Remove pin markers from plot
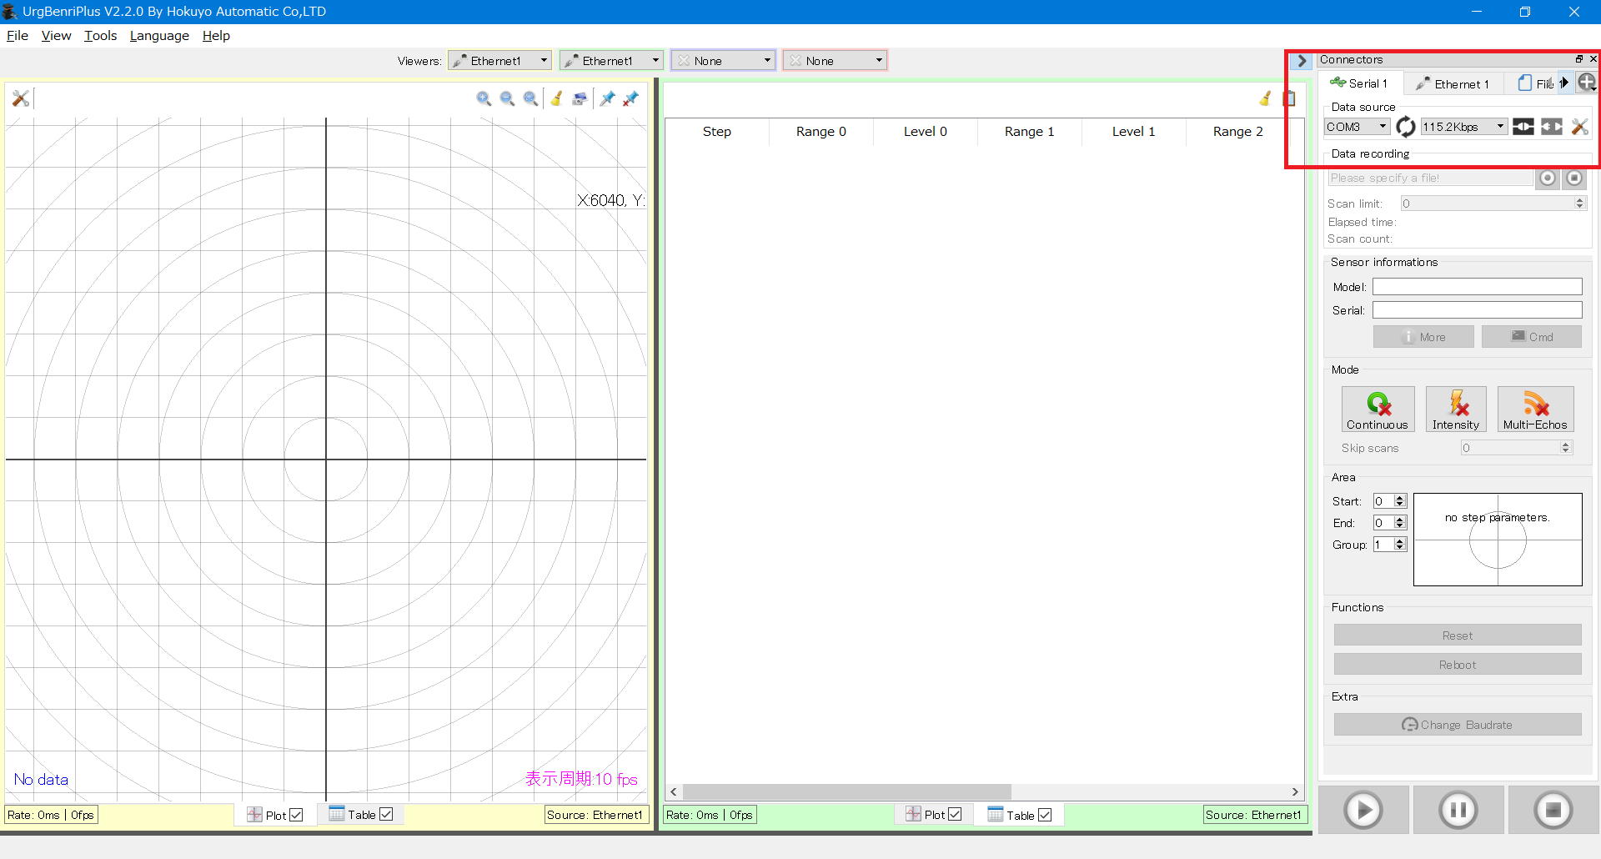The width and height of the screenshot is (1601, 859). [630, 98]
